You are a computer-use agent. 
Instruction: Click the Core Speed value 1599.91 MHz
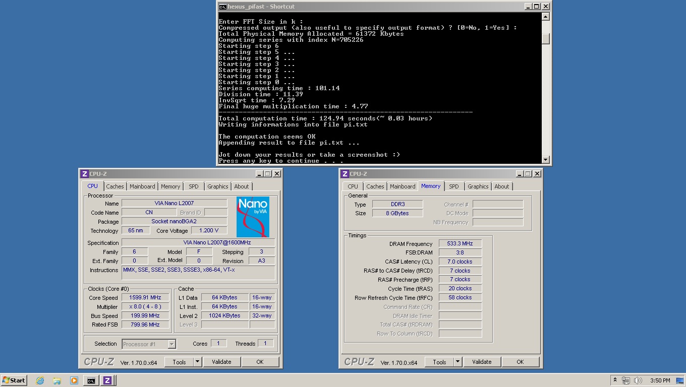[145, 297]
